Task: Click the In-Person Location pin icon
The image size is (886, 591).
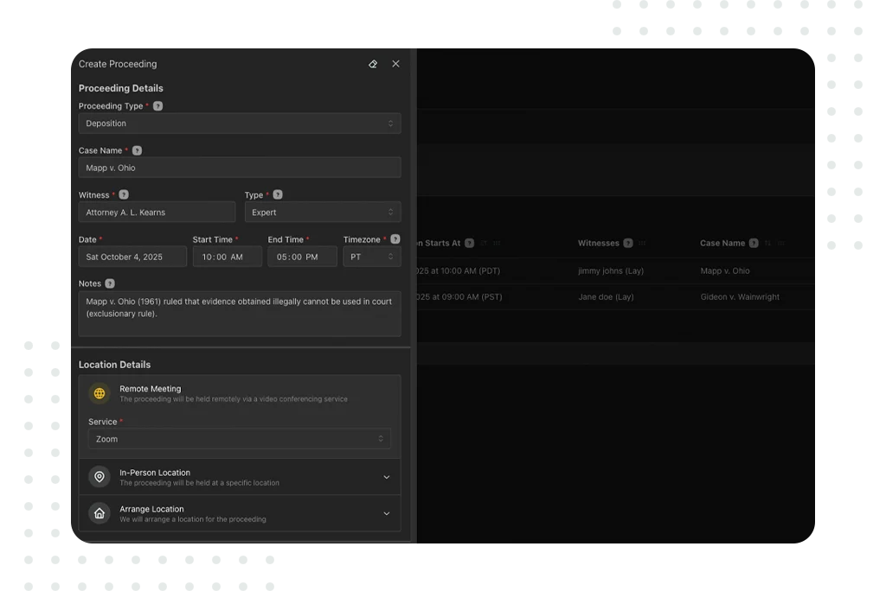Action: (x=100, y=477)
